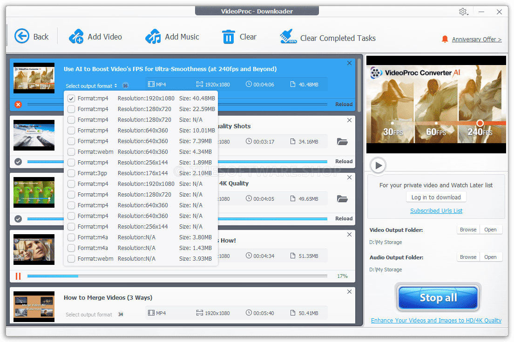Open the settings gear menu
Screen dimensions: 514x342
463,12
